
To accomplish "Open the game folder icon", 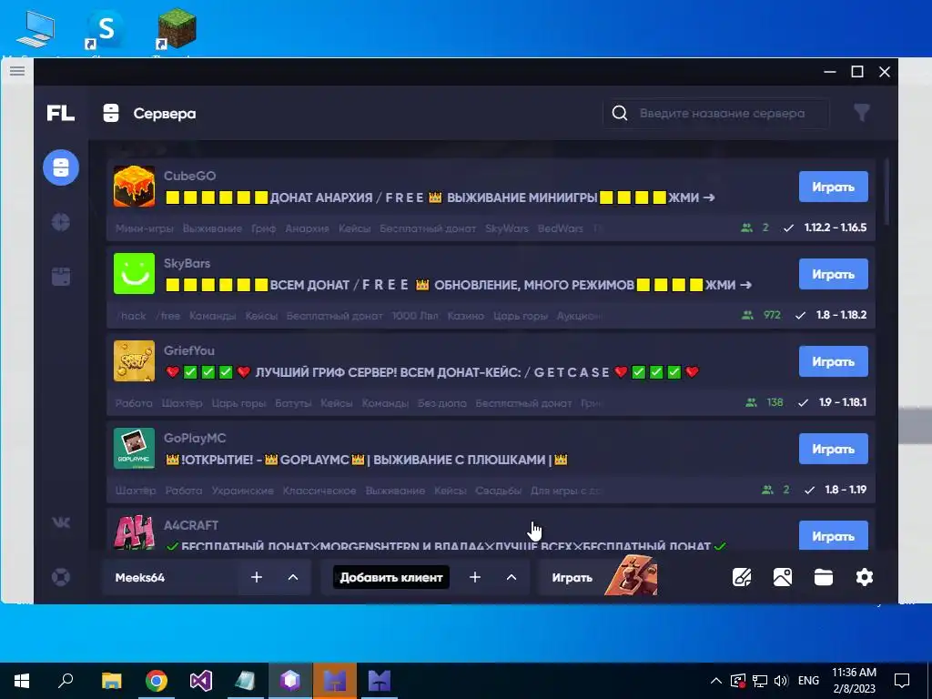I will coord(823,577).
